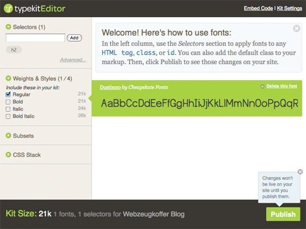
Task: Click the selector text input field
Action: pyautogui.click(x=35, y=38)
